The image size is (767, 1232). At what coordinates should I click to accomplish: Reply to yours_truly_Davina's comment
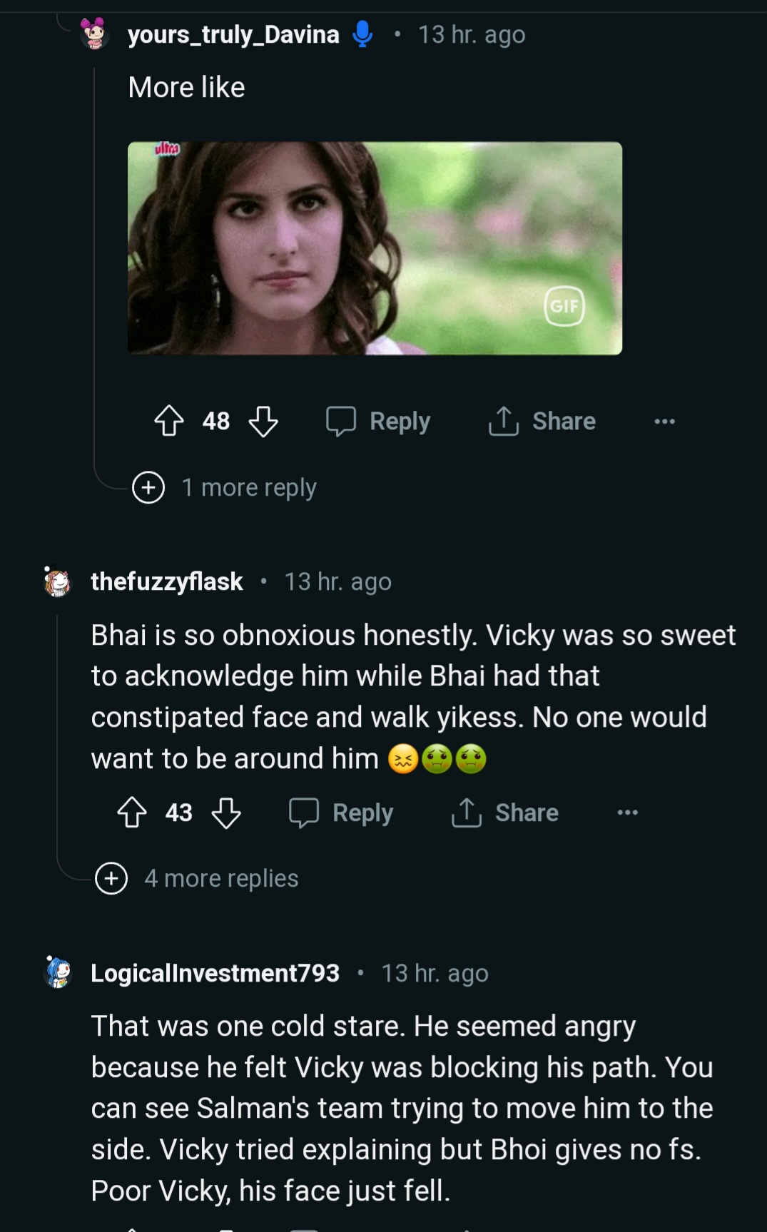pos(379,421)
